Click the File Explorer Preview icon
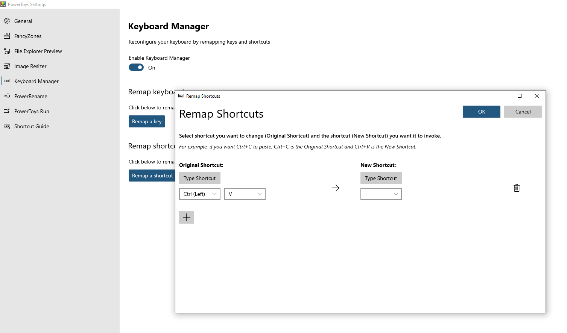567x333 pixels. click(7, 51)
